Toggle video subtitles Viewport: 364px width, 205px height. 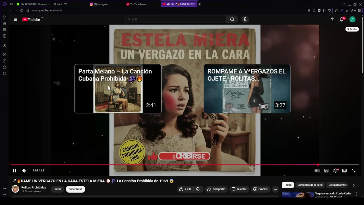tap(326, 171)
